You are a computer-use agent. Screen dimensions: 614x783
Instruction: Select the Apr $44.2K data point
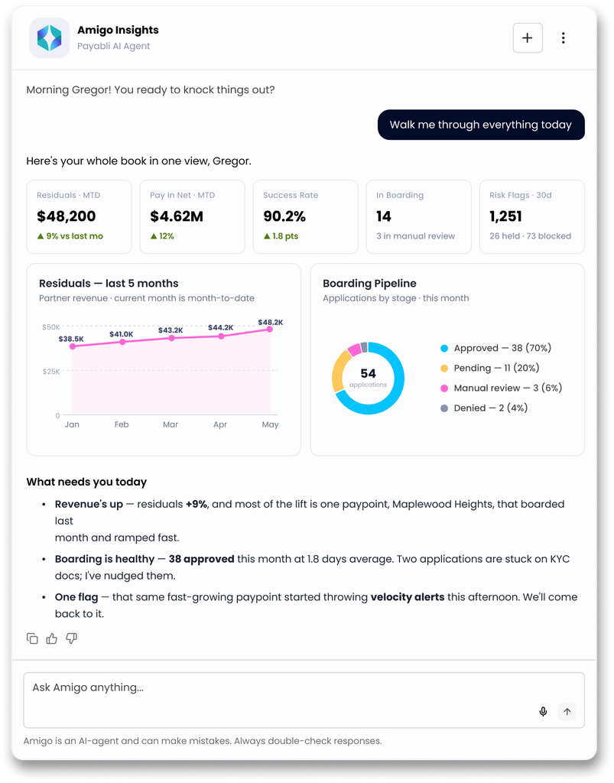(x=221, y=336)
